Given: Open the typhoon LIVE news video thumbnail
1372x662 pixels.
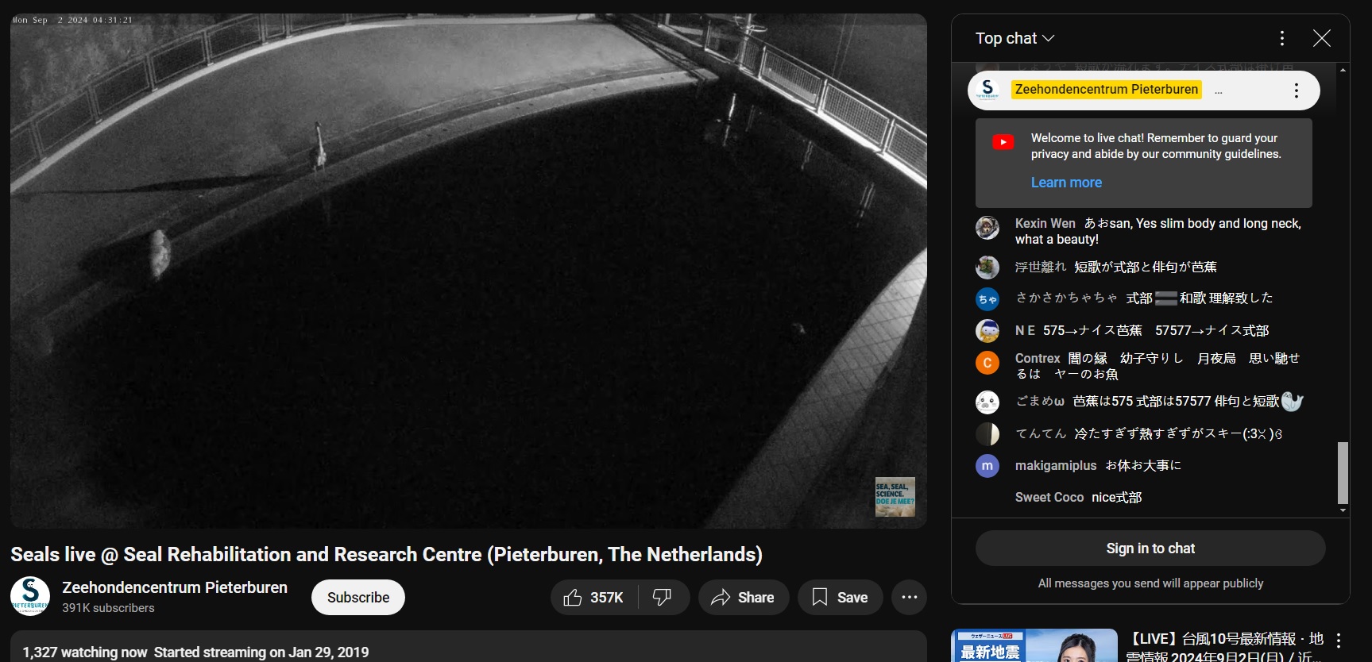Looking at the screenshot, I should pyautogui.click(x=1034, y=646).
